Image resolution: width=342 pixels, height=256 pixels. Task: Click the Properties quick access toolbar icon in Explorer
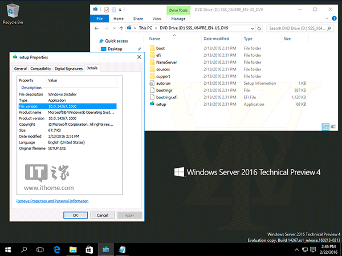107,10
